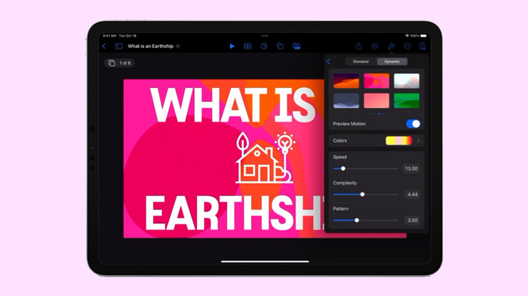This screenshot has width=528, height=296.
Task: Turn off Preview Motion switch
Action: click(413, 124)
